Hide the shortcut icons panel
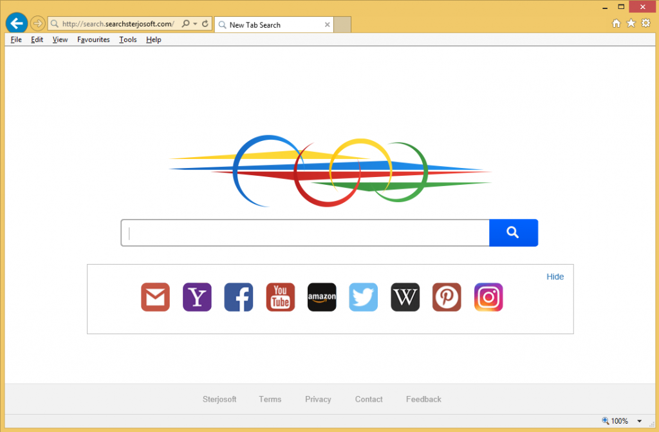The image size is (659, 432). pyautogui.click(x=555, y=276)
